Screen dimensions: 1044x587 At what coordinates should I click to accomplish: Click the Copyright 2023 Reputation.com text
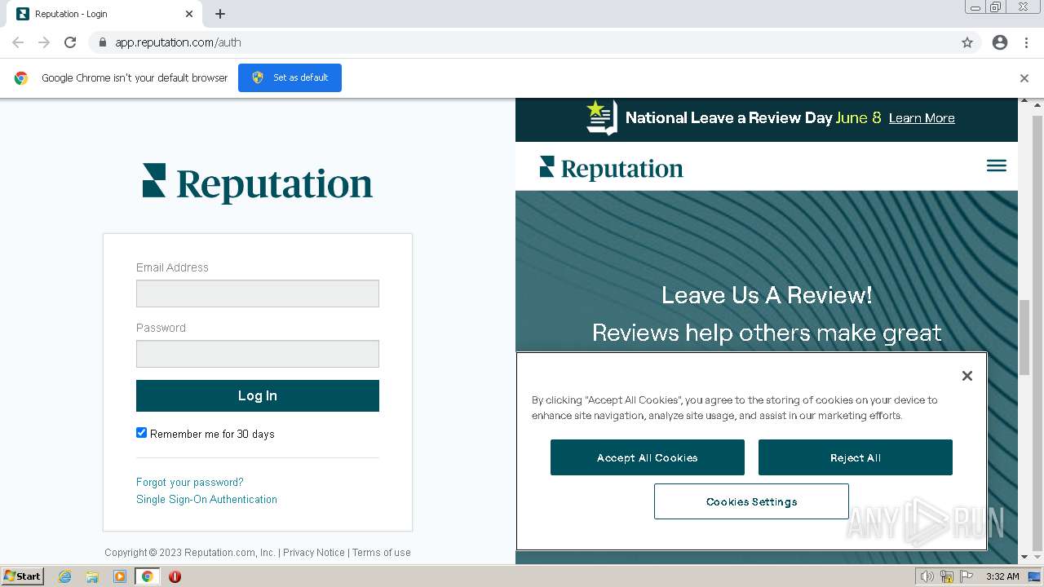pos(190,552)
